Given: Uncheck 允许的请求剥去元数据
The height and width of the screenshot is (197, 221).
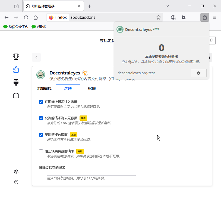Looking at the screenshot, I should coord(41,118).
